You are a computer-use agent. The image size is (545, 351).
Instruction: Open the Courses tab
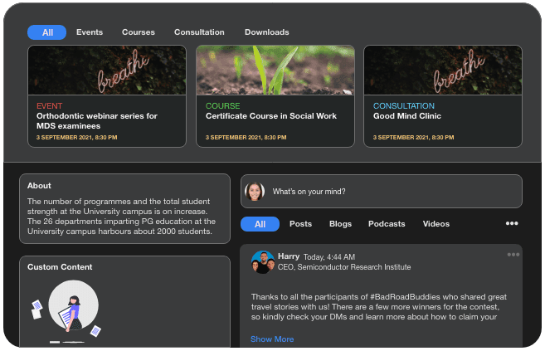[x=139, y=32]
